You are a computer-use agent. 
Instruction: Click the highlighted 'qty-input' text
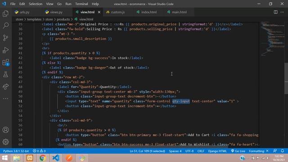181,101
